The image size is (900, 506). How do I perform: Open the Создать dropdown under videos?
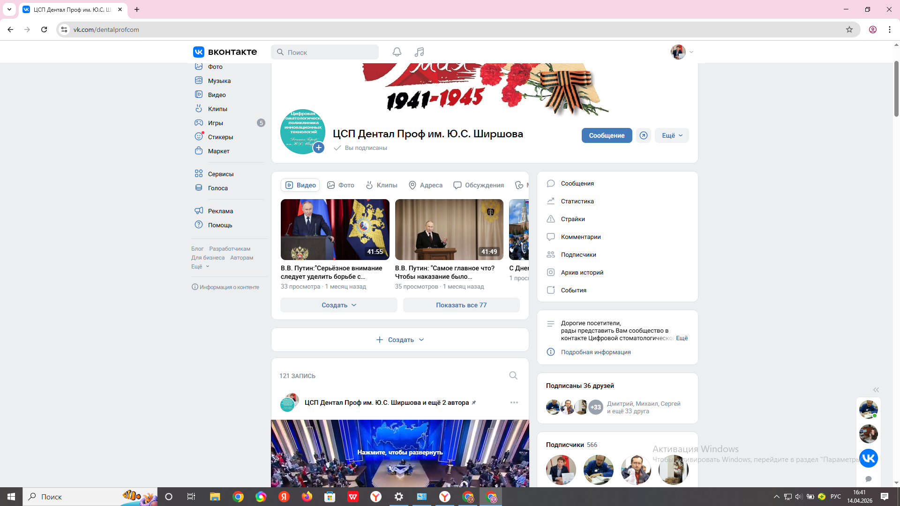coord(338,305)
